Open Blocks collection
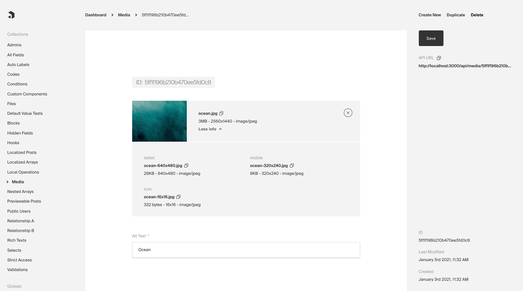Screen dimensions: 523x291 (x=13, y=123)
